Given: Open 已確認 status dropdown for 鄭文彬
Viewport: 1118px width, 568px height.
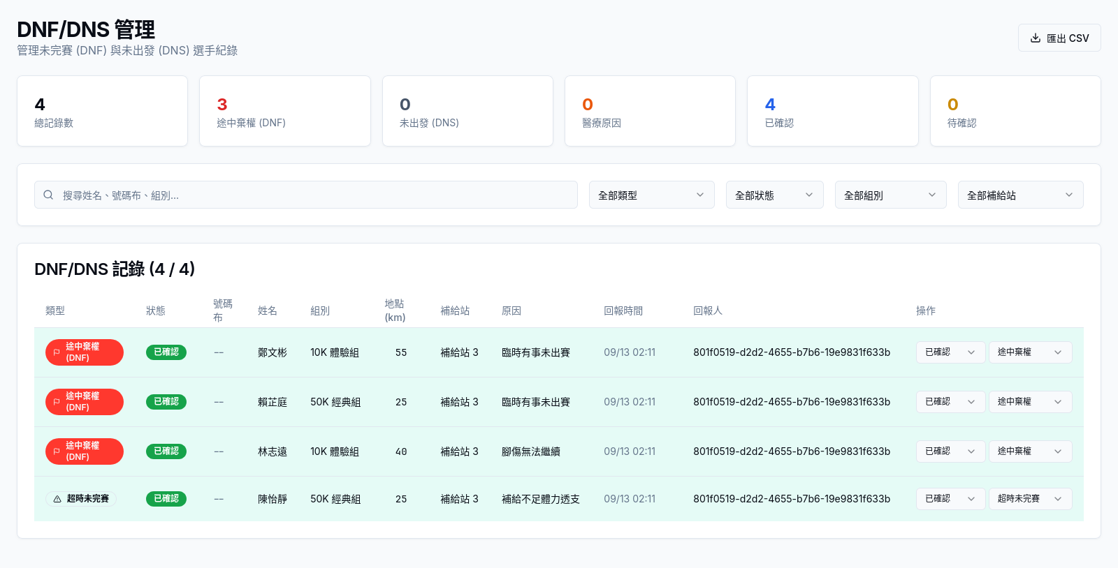Looking at the screenshot, I should pyautogui.click(x=950, y=352).
